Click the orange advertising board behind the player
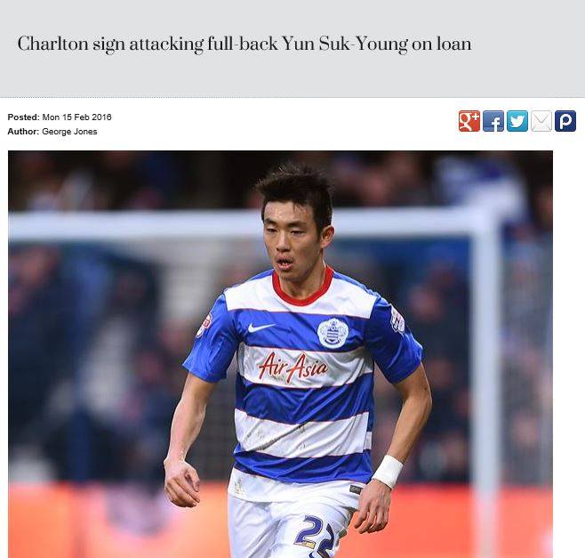This screenshot has height=558, width=585. [86, 521]
